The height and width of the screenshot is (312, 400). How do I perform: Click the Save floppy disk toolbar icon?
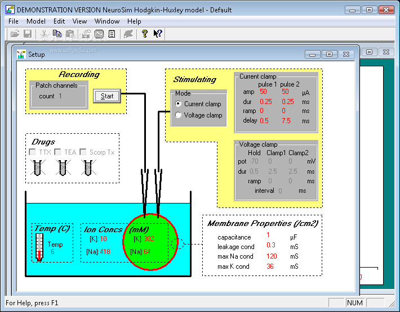coord(28,34)
